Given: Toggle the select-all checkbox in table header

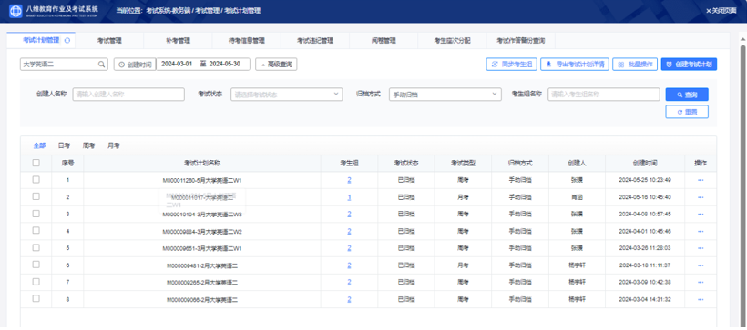Looking at the screenshot, I should click(36, 163).
